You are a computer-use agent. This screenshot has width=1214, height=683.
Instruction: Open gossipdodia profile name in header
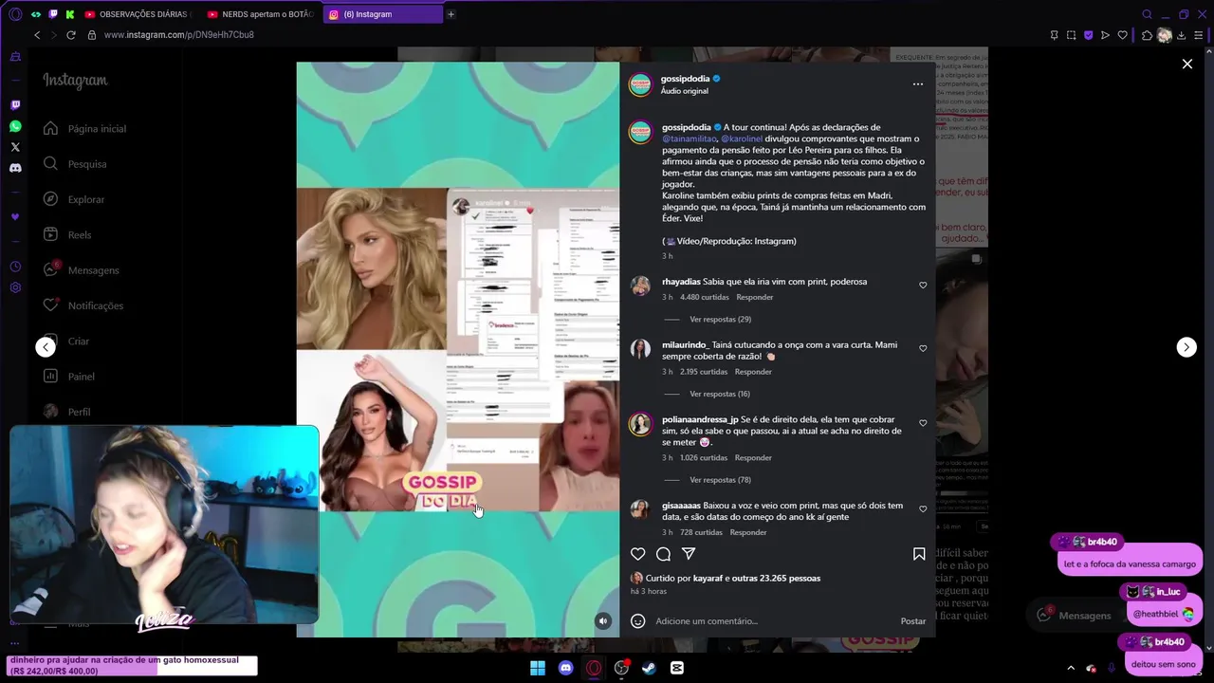tap(685, 79)
